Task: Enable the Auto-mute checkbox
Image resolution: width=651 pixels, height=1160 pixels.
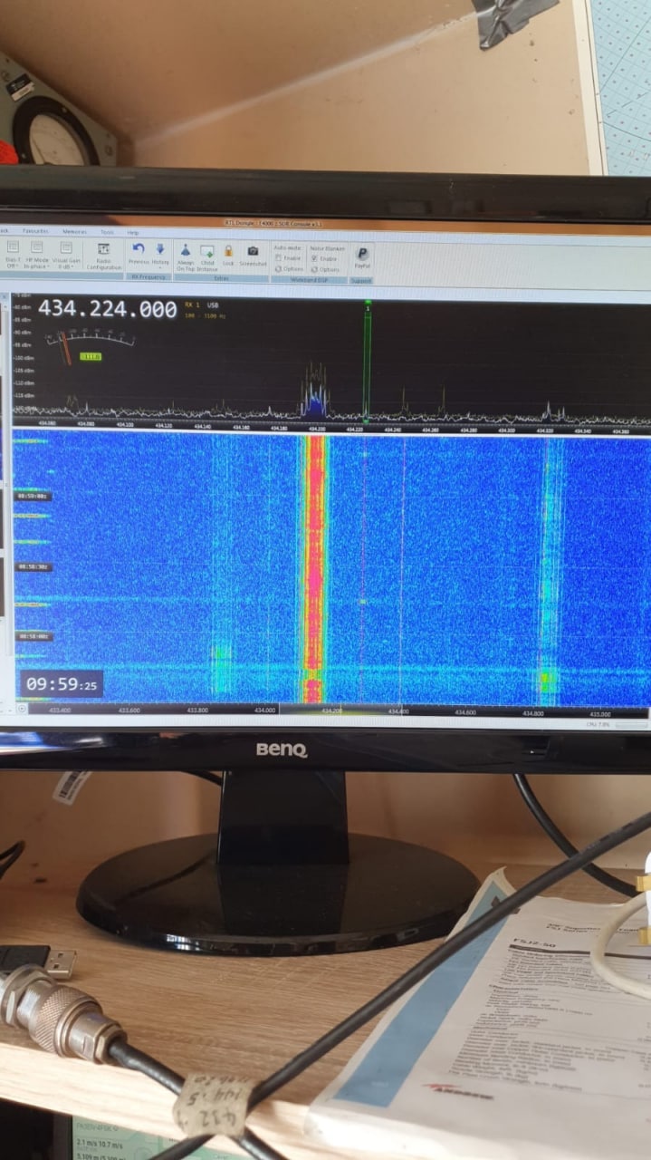Action: (279, 258)
